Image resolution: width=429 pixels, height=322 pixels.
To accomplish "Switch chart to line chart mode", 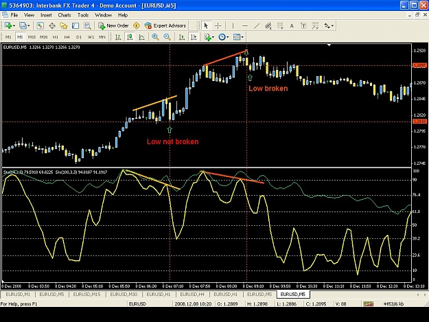I will (x=141, y=37).
